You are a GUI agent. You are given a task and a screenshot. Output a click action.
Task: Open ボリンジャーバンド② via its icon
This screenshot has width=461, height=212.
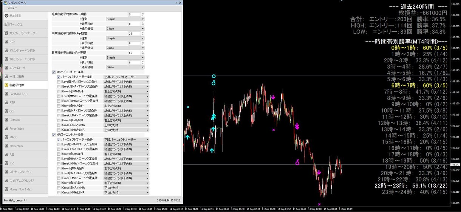pos(6,59)
